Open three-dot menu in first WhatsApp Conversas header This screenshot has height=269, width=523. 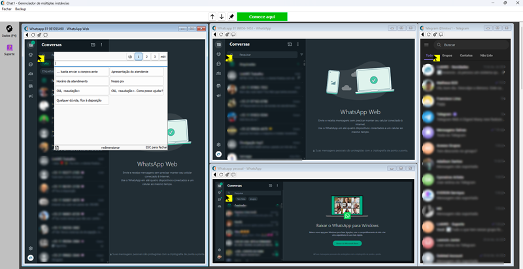pyautogui.click(x=102, y=45)
